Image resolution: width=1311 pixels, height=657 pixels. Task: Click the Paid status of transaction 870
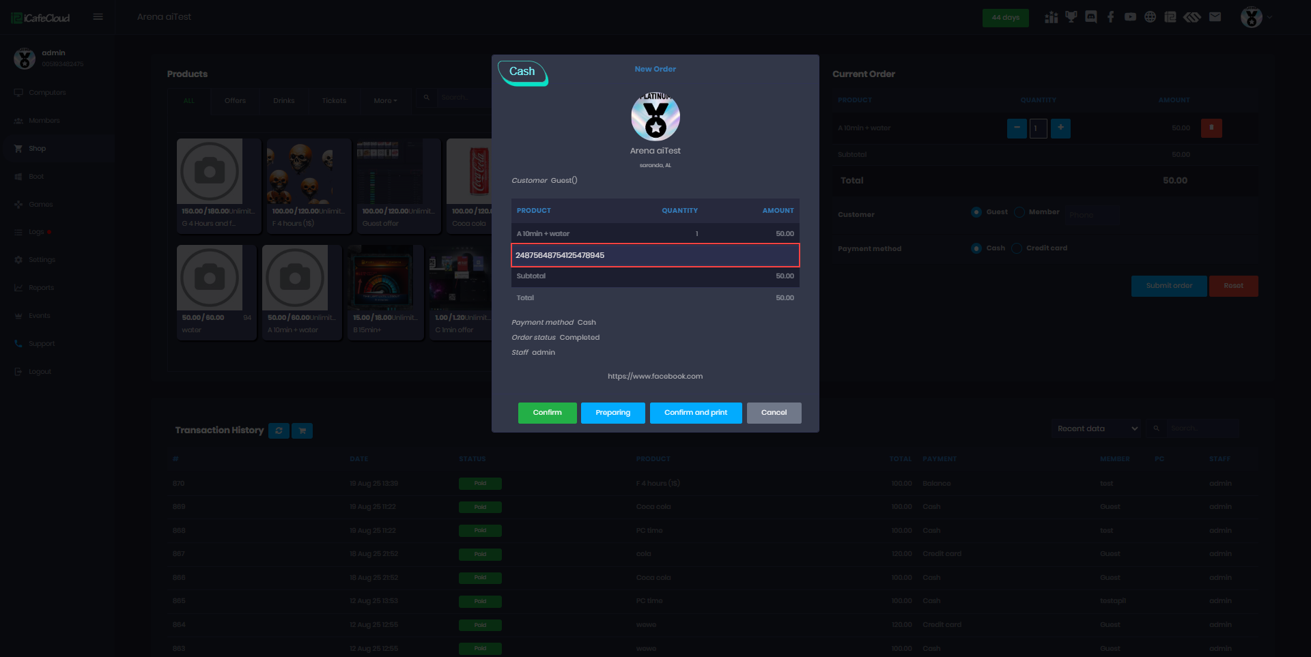[480, 484]
